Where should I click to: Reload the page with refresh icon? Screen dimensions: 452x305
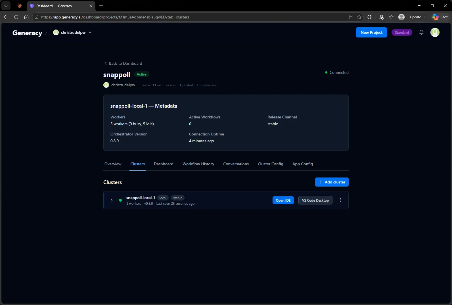(x=16, y=17)
